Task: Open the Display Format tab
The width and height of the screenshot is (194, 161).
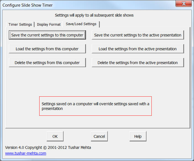Action: 49,24
